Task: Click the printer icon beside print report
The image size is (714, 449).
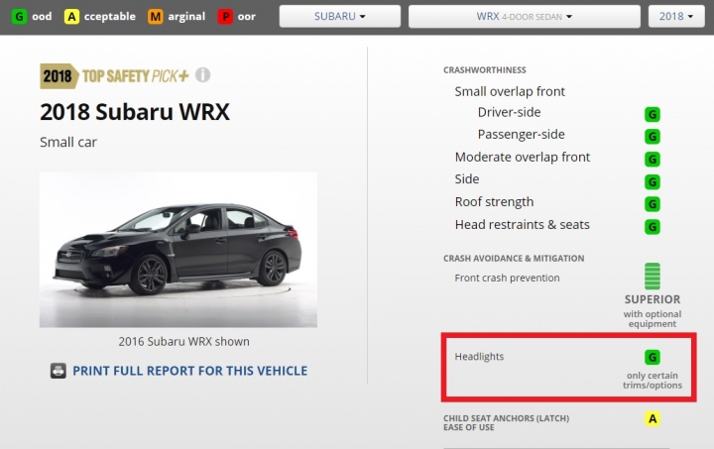Action: pyautogui.click(x=59, y=371)
